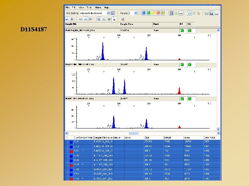The width and height of the screenshot is (249, 186).
Task: Click the green crossed-lines overlay icon
Action: click(x=194, y=13)
